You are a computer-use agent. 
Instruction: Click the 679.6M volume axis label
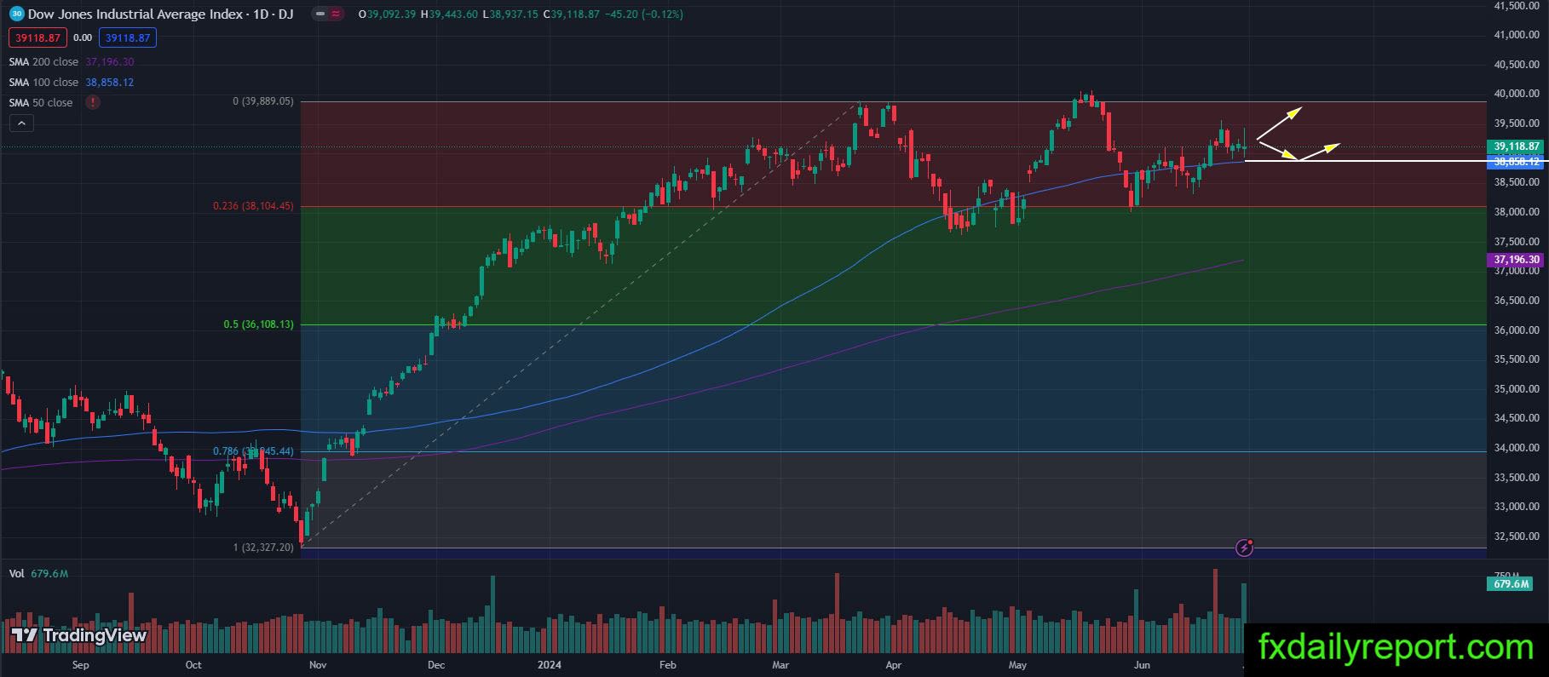pyautogui.click(x=1511, y=584)
